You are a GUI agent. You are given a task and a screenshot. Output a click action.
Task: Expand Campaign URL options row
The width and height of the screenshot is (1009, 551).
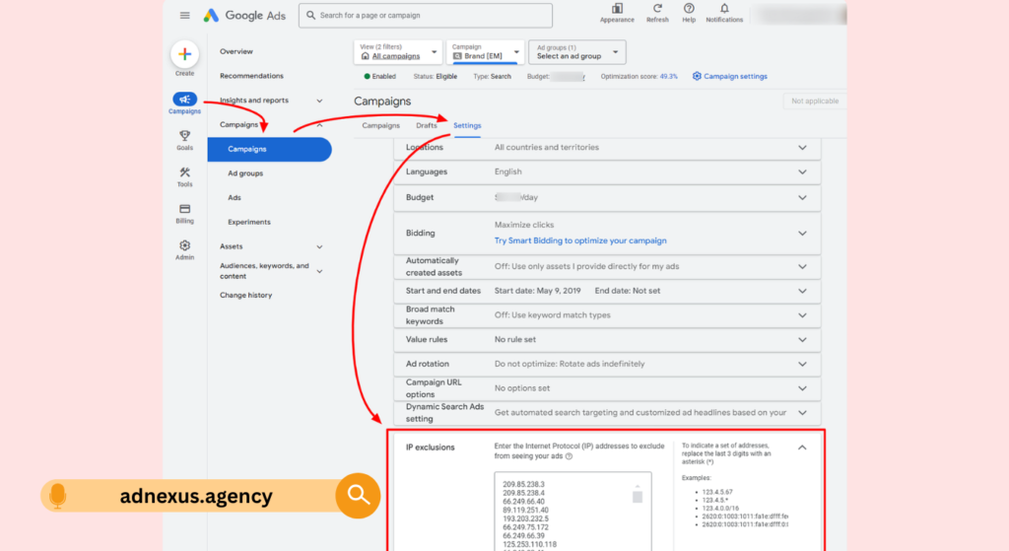802,388
